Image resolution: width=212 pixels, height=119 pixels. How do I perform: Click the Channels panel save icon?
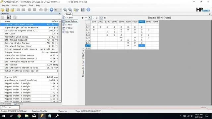point(9,17)
